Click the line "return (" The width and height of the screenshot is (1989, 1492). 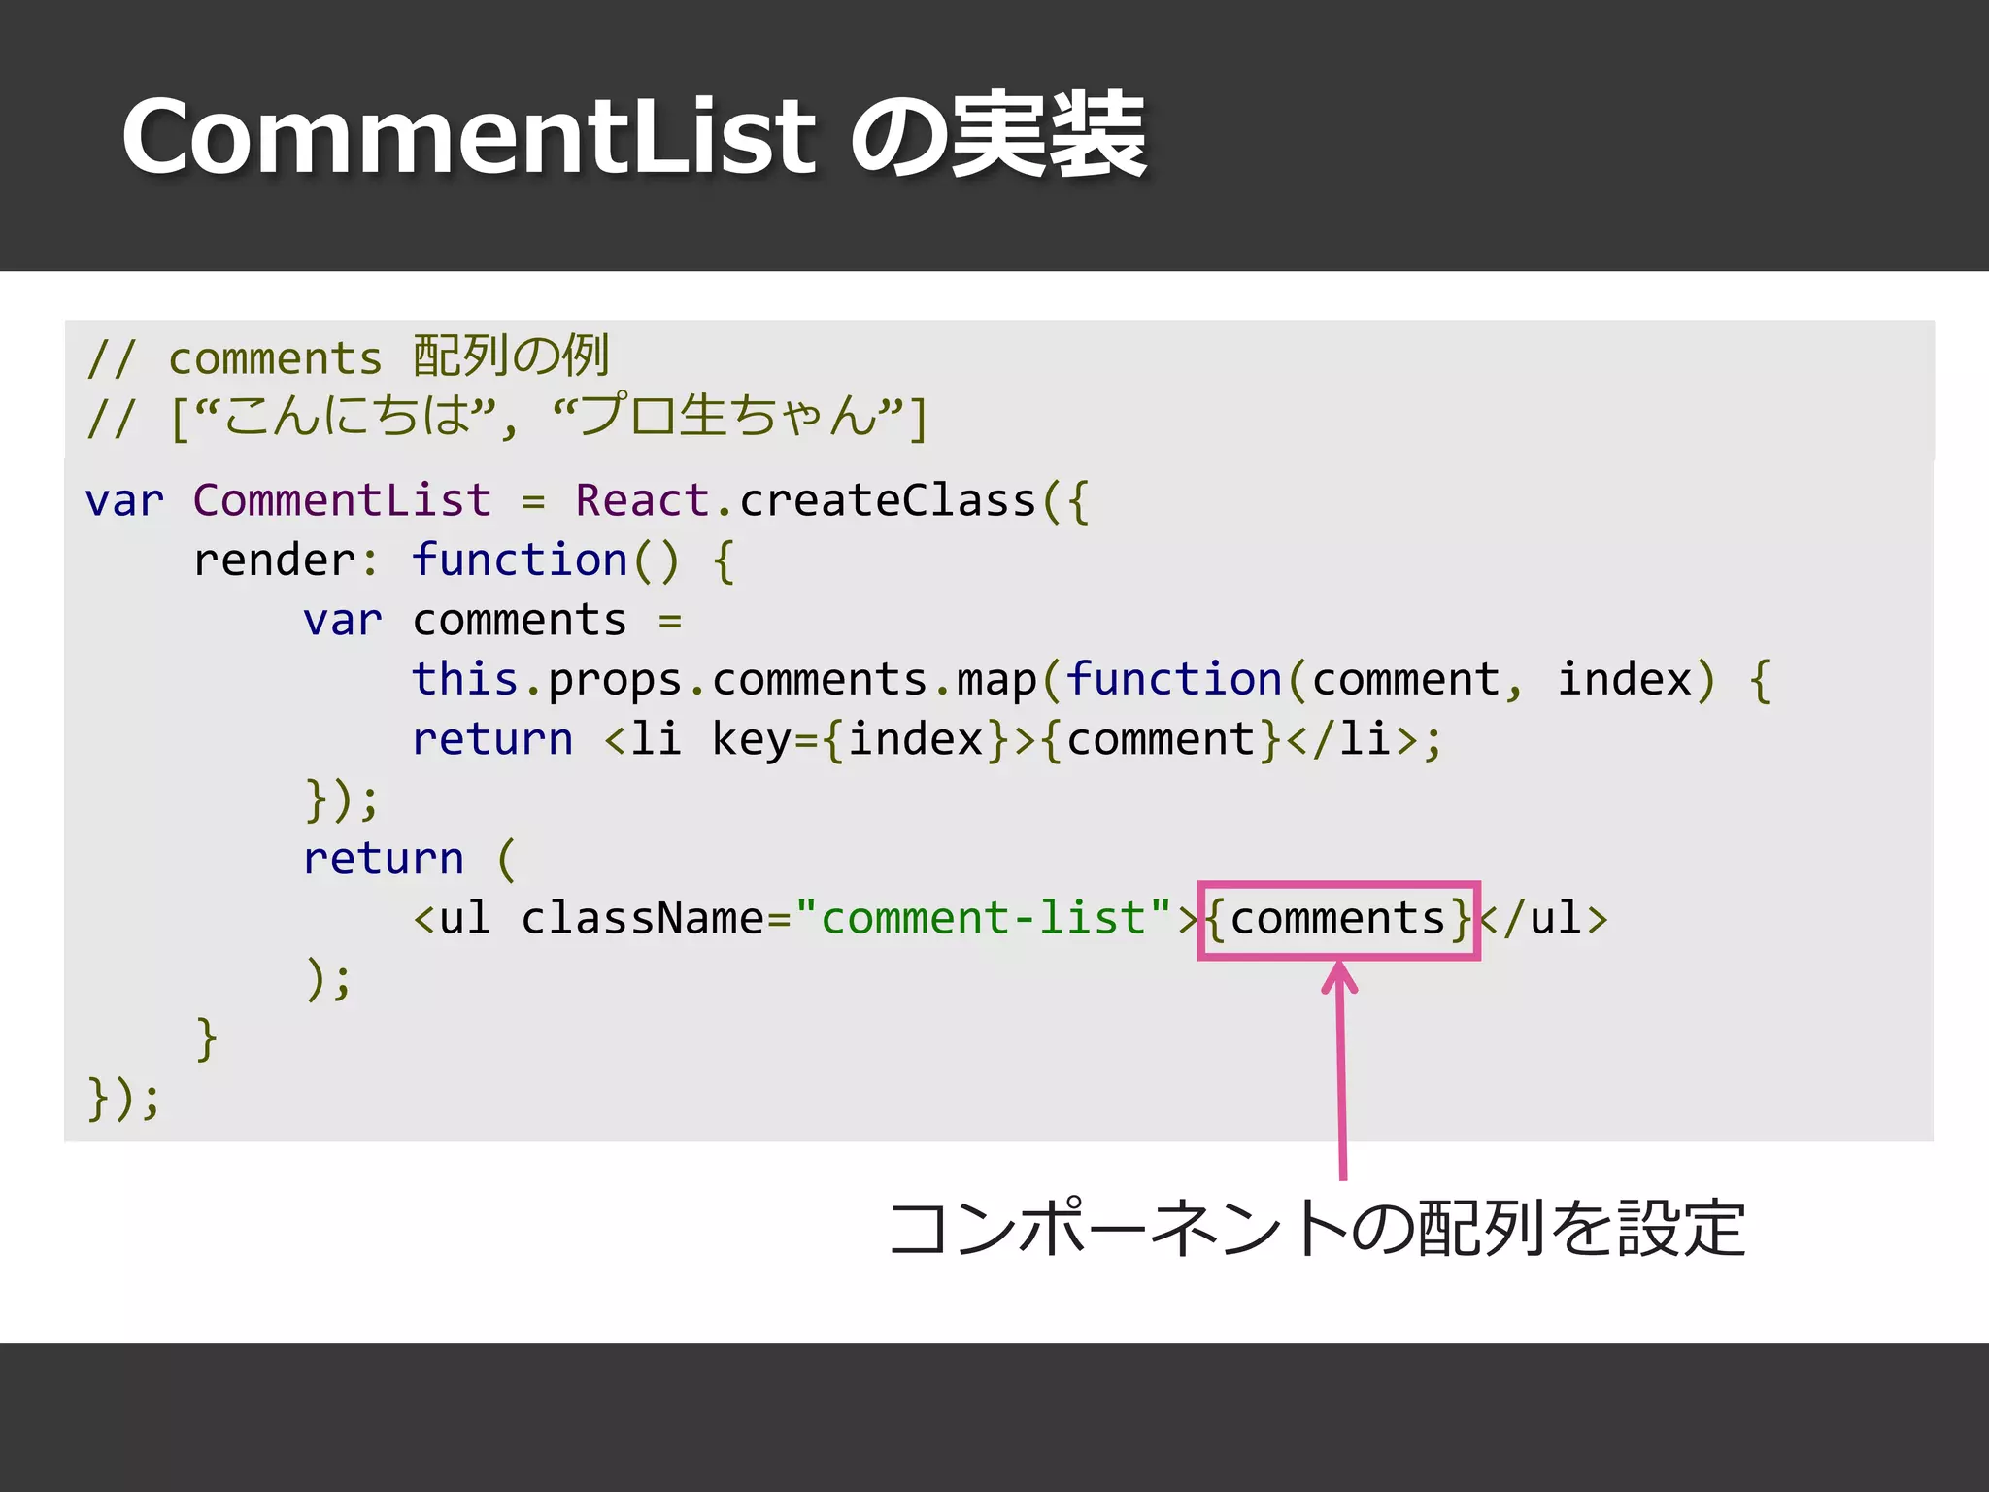[409, 859]
